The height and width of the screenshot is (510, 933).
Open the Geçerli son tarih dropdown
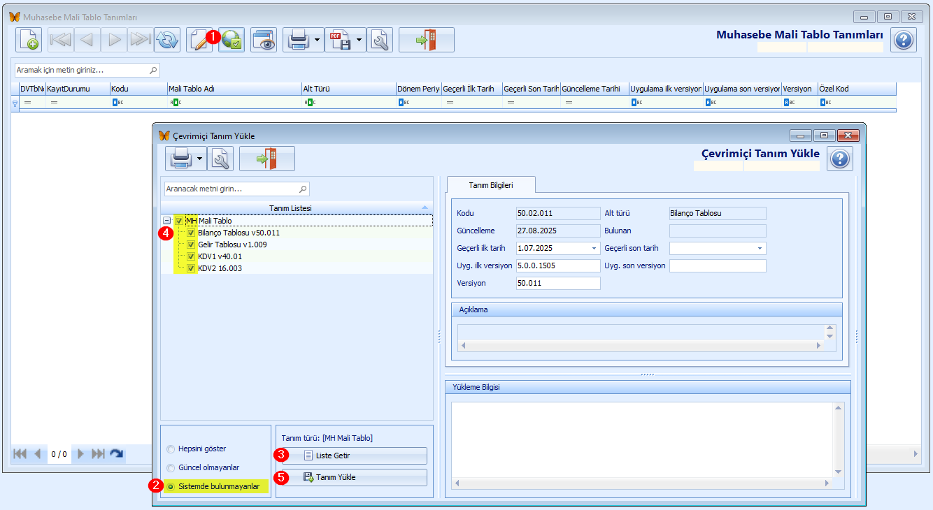pos(759,248)
